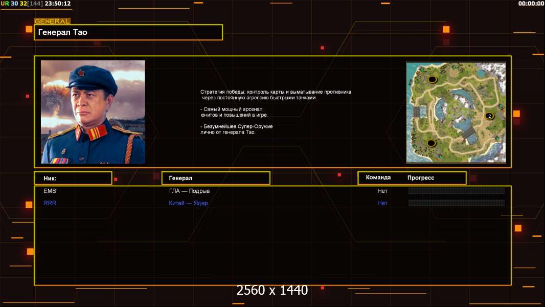Click the 'Генерал' column header
The image size is (545, 307).
pos(216,178)
